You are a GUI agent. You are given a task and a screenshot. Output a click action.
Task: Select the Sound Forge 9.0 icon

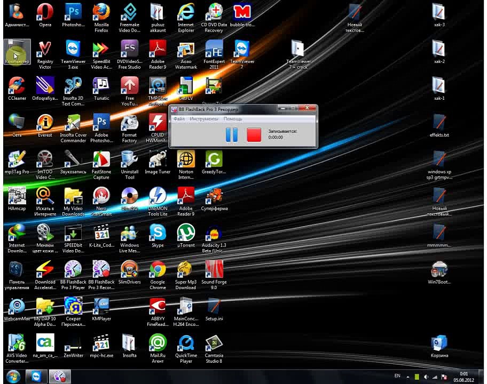(x=214, y=275)
